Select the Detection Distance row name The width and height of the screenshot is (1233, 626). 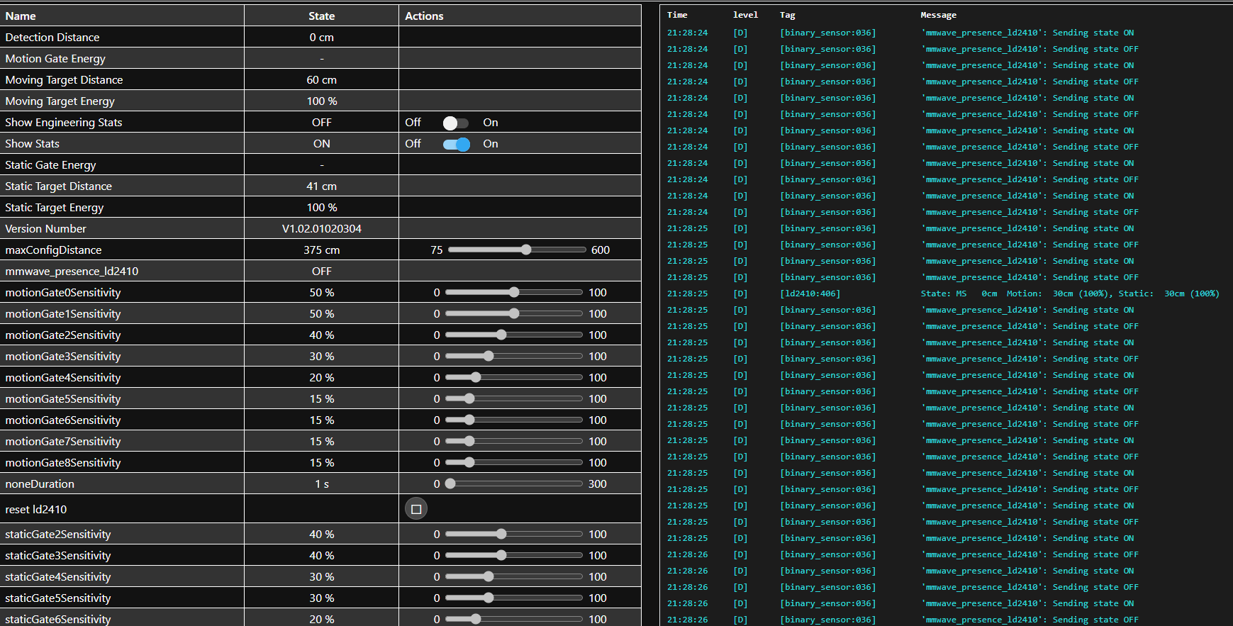(52, 37)
